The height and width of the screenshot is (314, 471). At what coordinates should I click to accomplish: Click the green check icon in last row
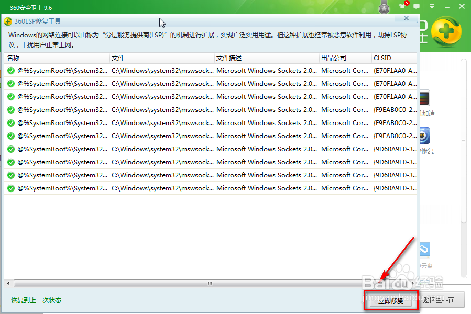(x=11, y=188)
